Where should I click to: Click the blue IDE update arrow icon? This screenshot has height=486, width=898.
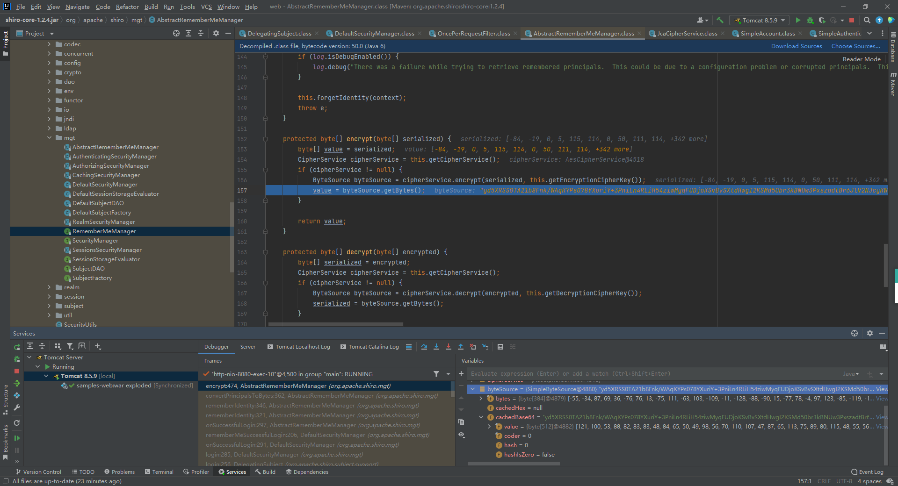879,20
